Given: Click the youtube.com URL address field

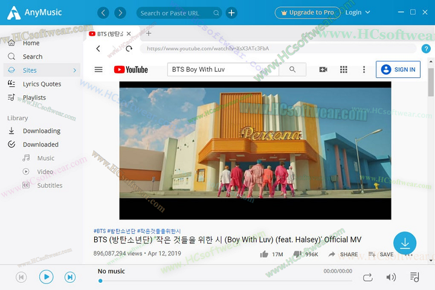Looking at the screenshot, I should pos(278,48).
